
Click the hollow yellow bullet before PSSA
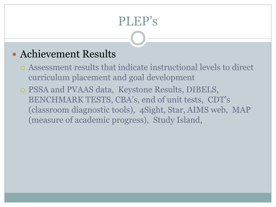pos(23,90)
